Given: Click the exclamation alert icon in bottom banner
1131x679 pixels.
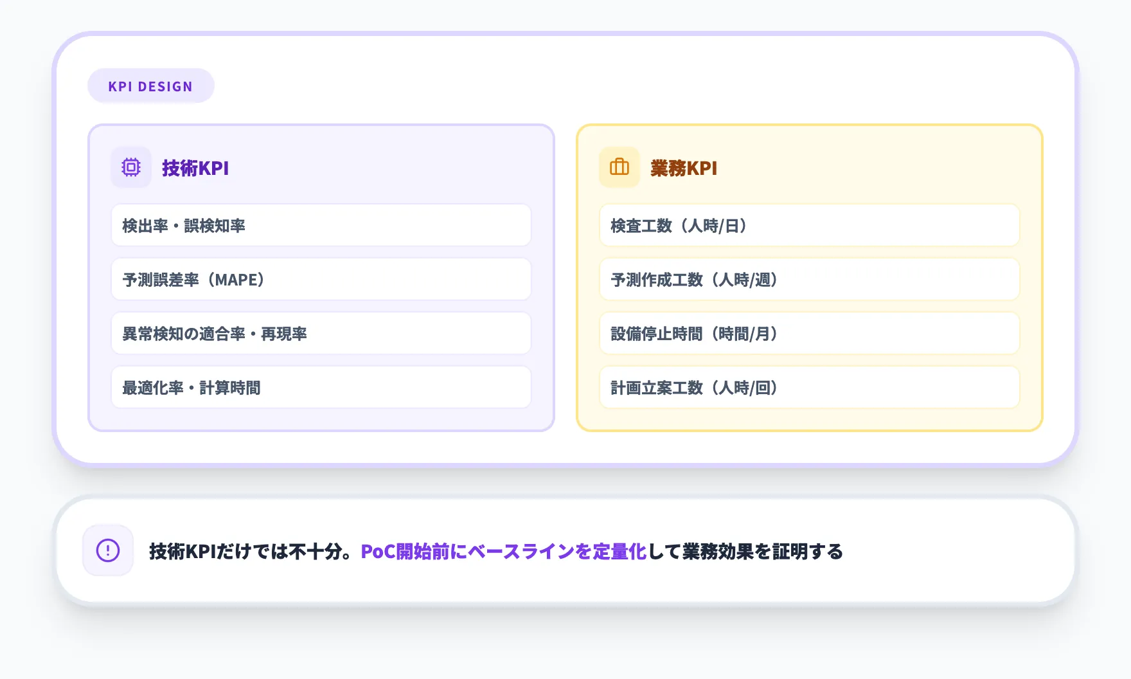Looking at the screenshot, I should (x=108, y=550).
